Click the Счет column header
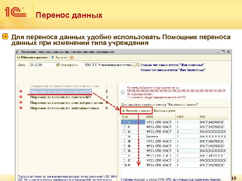The width and height of the screenshot is (242, 181). point(133,117)
